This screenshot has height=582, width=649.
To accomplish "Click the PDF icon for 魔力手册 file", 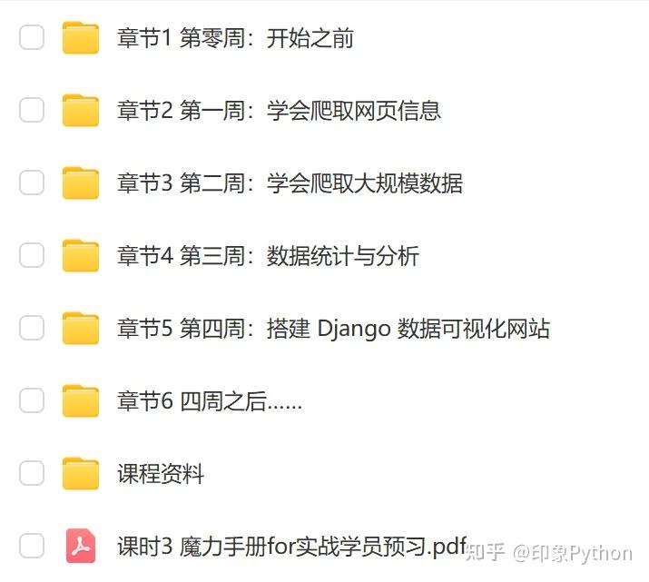I will pos(81,546).
